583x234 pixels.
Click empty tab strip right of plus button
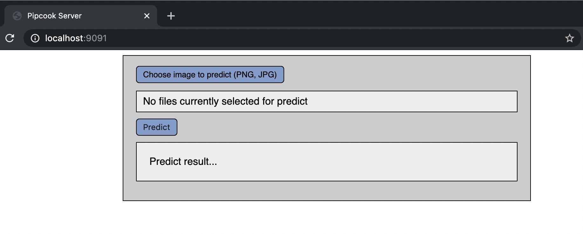click(350, 14)
